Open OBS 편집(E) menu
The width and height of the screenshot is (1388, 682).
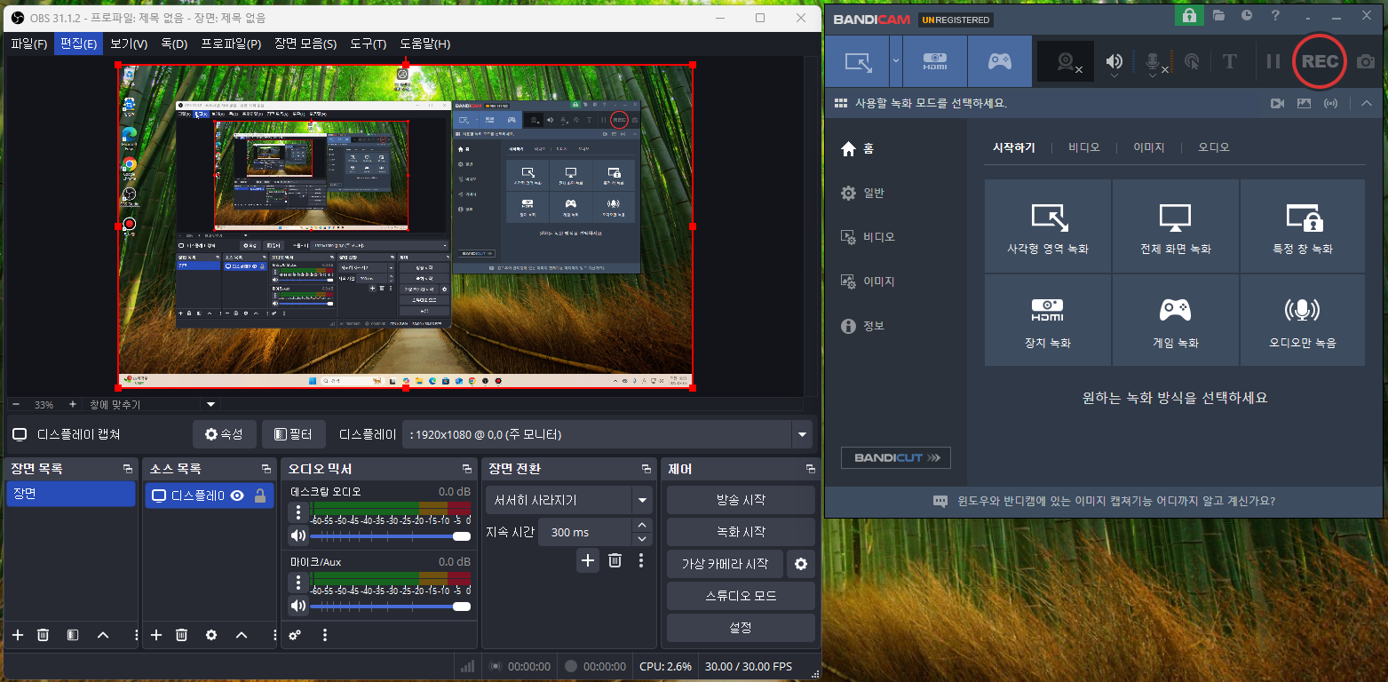(78, 44)
